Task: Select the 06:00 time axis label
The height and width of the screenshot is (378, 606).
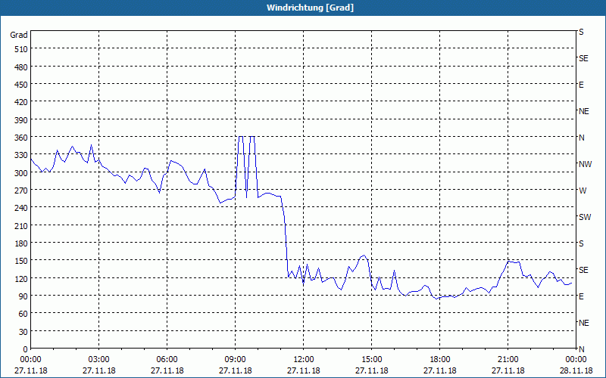Action: [x=167, y=360]
